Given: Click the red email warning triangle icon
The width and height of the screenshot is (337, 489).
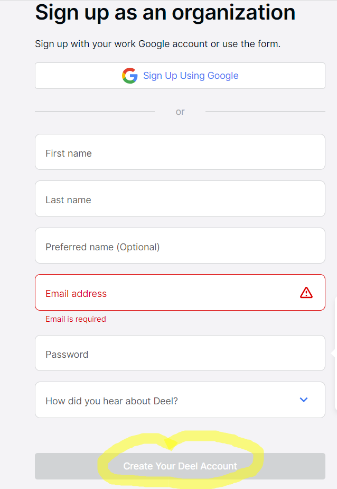Looking at the screenshot, I should click(x=306, y=293).
